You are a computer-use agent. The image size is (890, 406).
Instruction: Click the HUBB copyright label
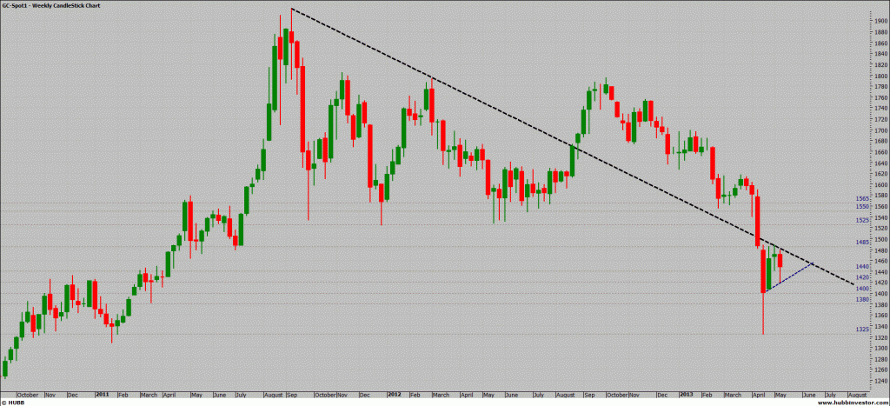click(x=14, y=401)
